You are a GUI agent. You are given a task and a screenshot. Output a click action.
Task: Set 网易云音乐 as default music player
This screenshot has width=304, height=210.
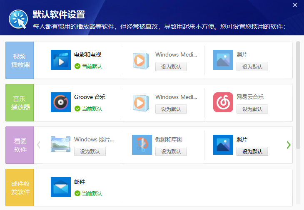[252, 109]
